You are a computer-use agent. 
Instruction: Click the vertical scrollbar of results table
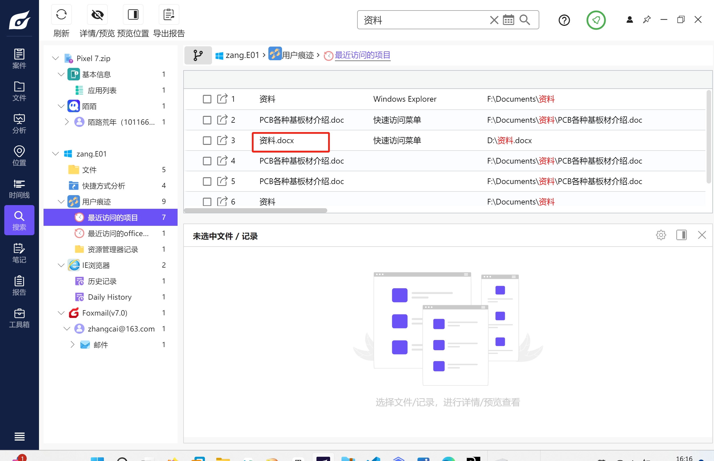click(709, 137)
